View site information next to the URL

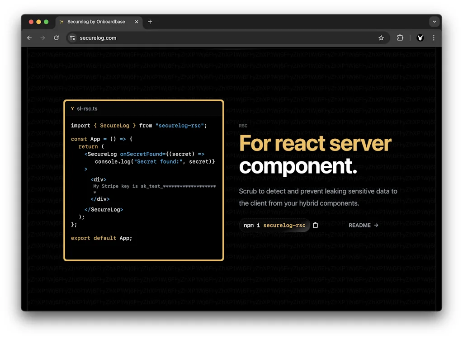tap(72, 38)
